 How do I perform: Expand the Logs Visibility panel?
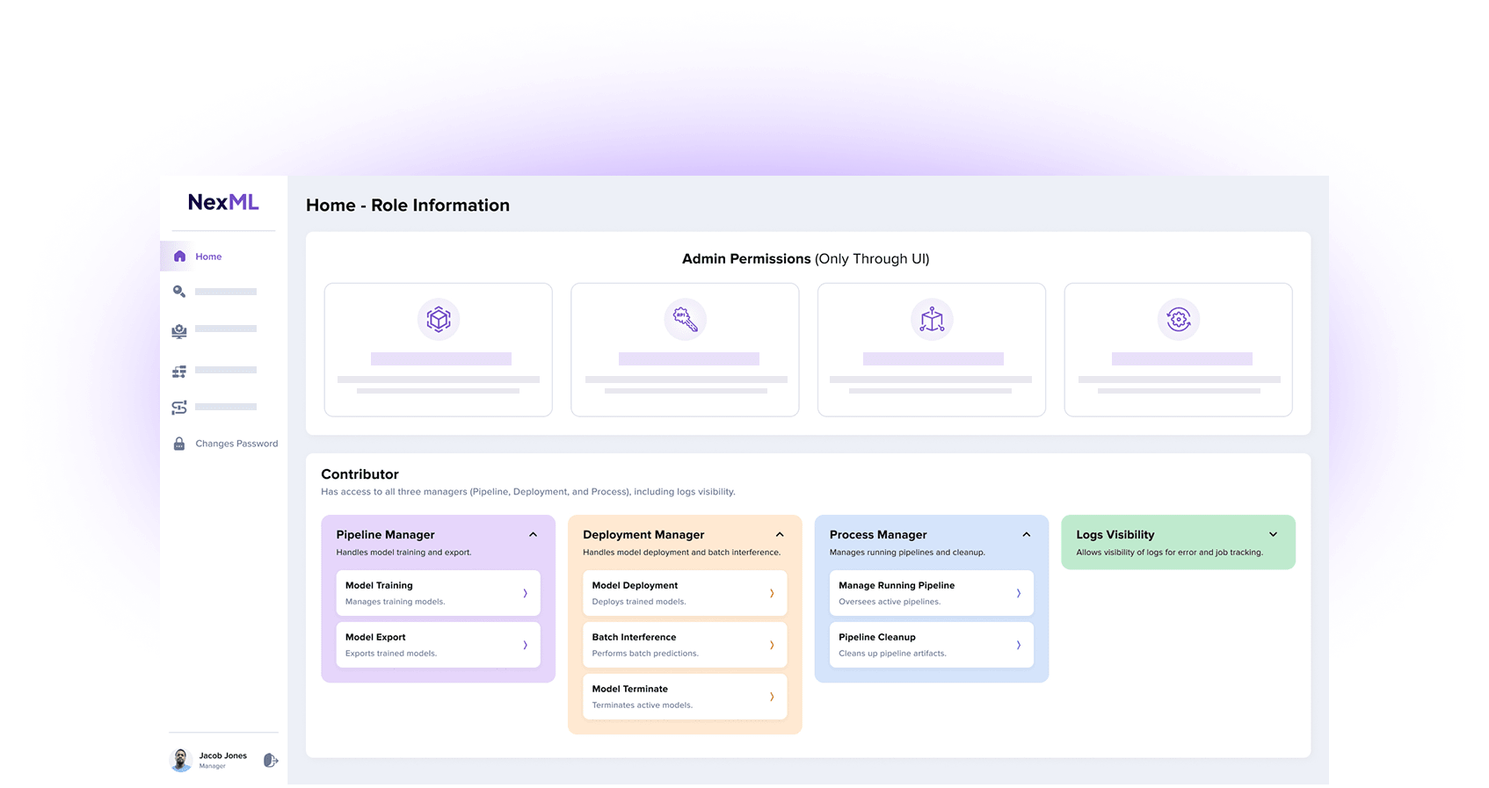pyautogui.click(x=1273, y=535)
